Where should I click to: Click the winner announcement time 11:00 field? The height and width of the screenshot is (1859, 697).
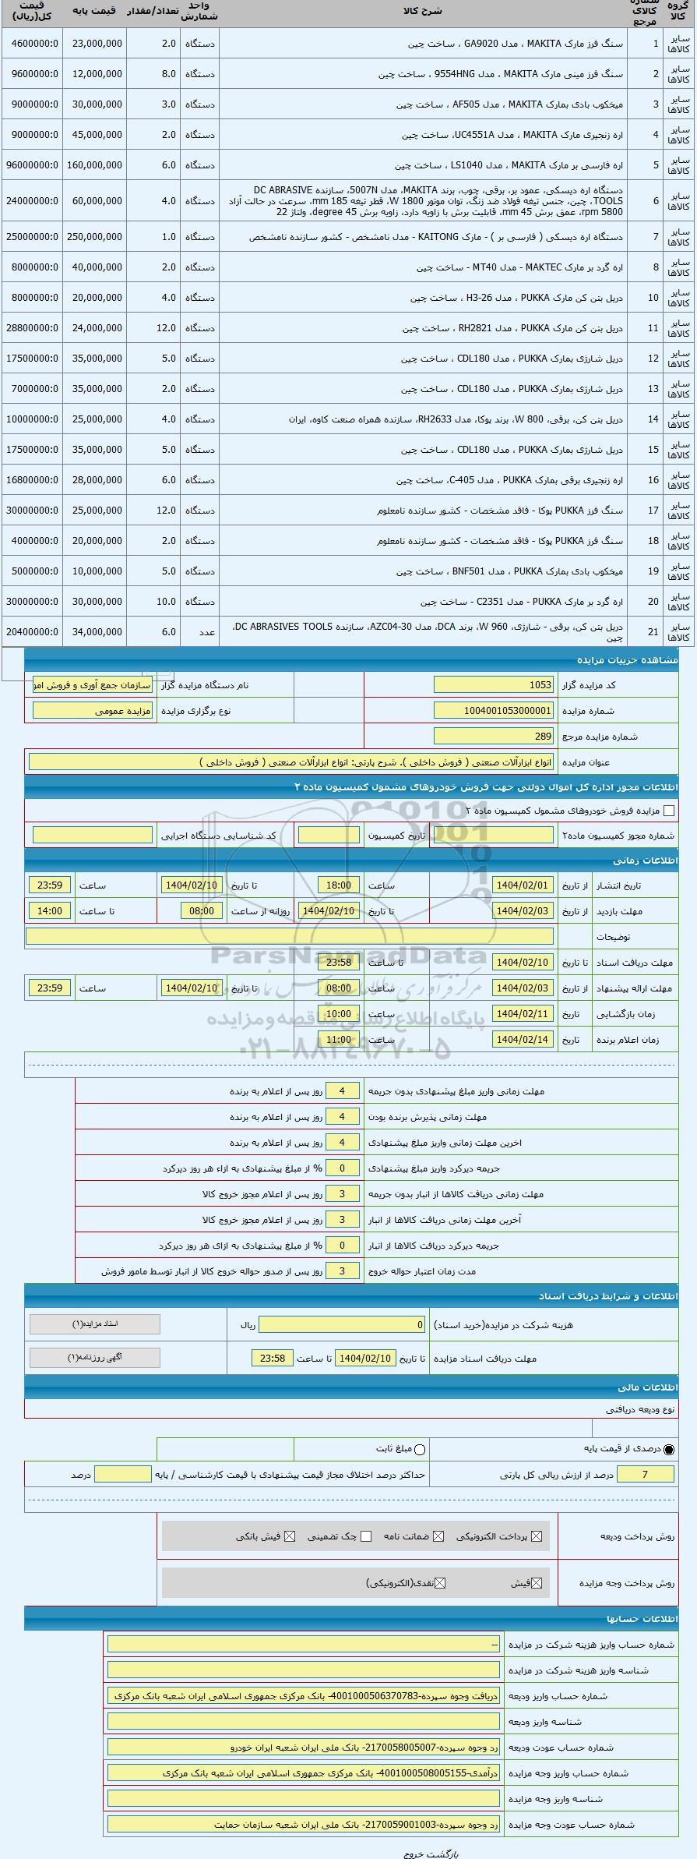click(339, 1040)
